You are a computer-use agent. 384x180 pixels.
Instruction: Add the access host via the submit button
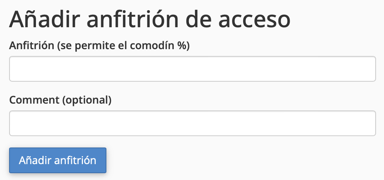58,160
